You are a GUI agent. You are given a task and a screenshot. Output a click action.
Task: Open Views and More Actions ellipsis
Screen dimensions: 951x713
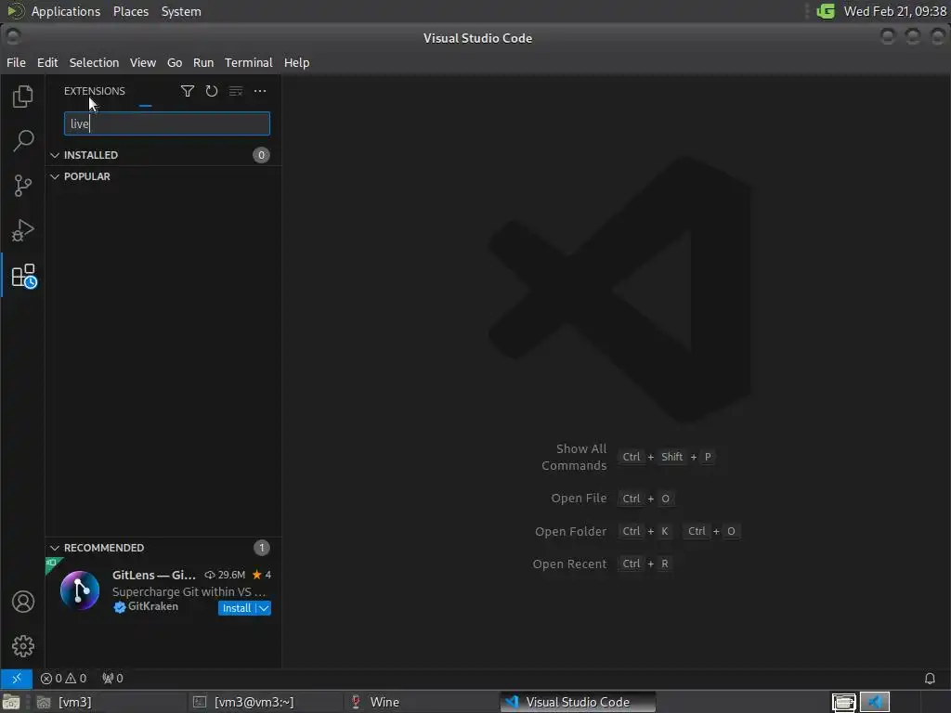[x=260, y=91]
